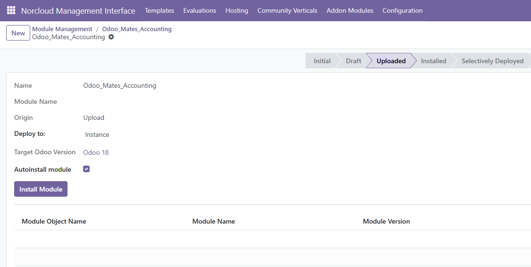Open the Odoo 18 target version link
The height and width of the screenshot is (267, 531).
96,152
